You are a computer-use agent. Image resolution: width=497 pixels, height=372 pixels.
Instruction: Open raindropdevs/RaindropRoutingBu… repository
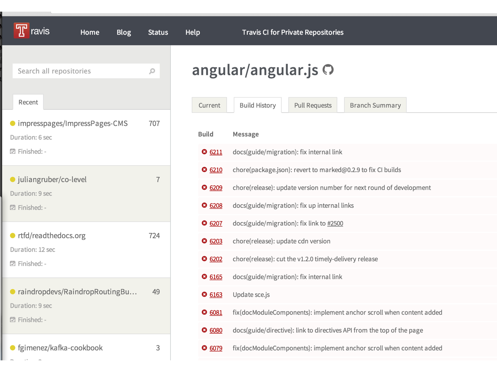(x=77, y=292)
